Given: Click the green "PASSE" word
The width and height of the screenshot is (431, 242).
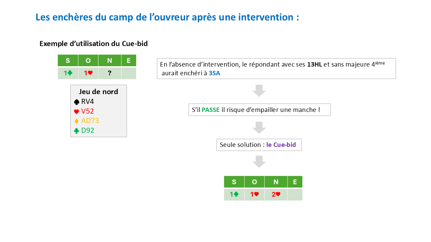Looking at the screenshot, I should tap(211, 110).
